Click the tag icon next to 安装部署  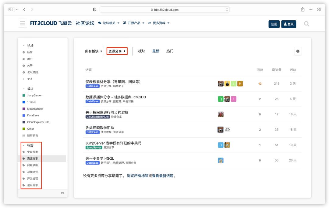click(24, 152)
